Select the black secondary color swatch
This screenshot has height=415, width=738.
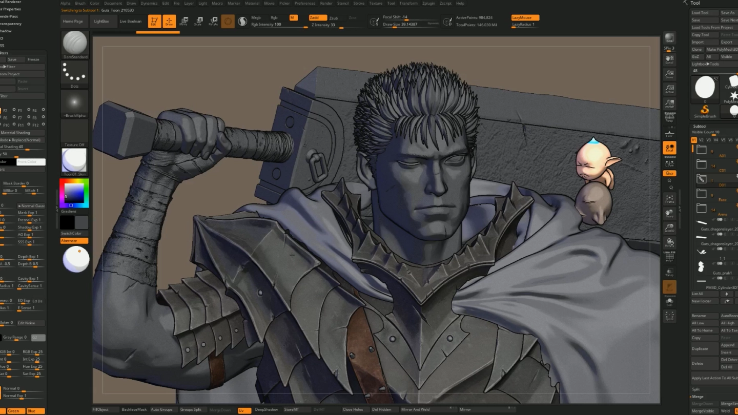[x=67, y=222]
